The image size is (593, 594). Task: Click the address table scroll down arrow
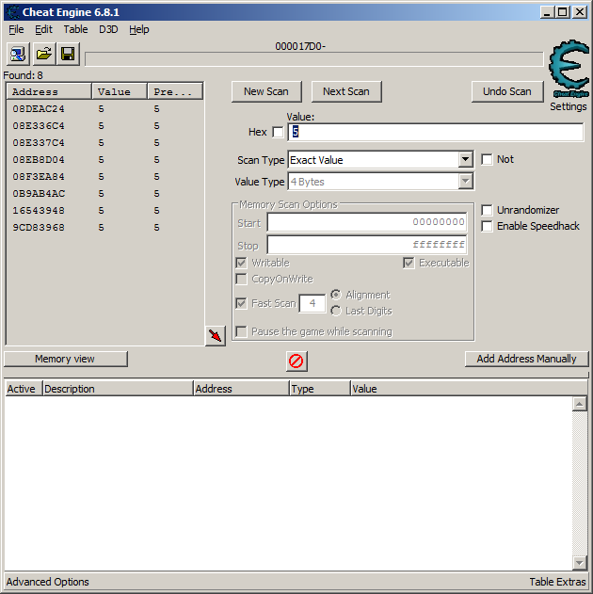click(580, 563)
